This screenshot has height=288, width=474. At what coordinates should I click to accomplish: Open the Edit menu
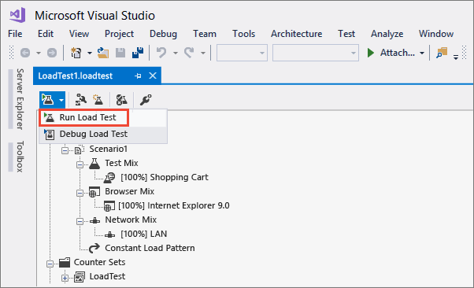pyautogui.click(x=46, y=34)
